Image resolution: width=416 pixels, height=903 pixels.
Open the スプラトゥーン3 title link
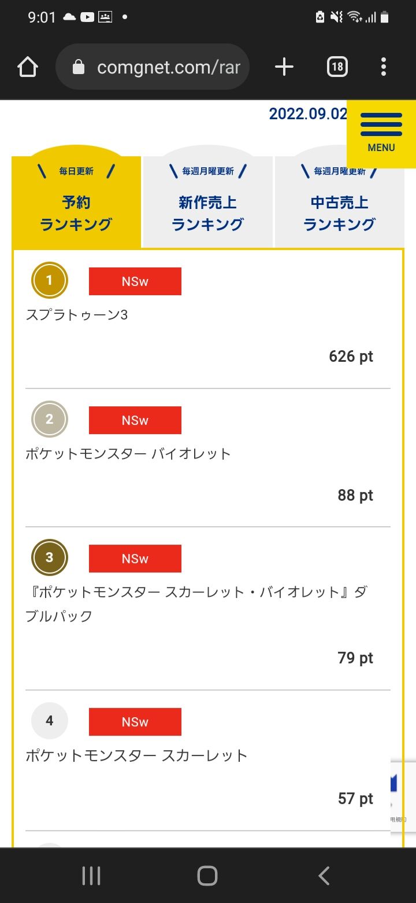pyautogui.click(x=77, y=315)
